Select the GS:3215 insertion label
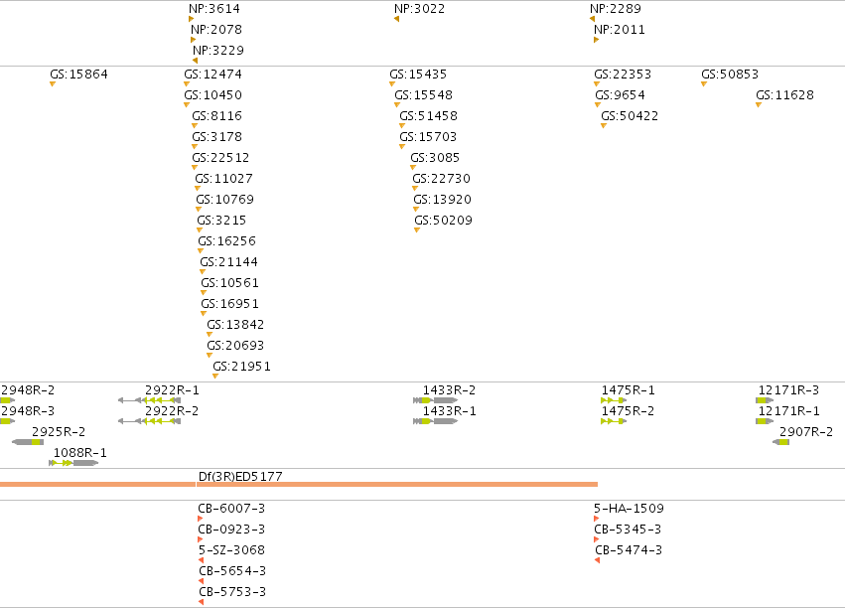Screen dimensions: 845x608 pos(221,221)
